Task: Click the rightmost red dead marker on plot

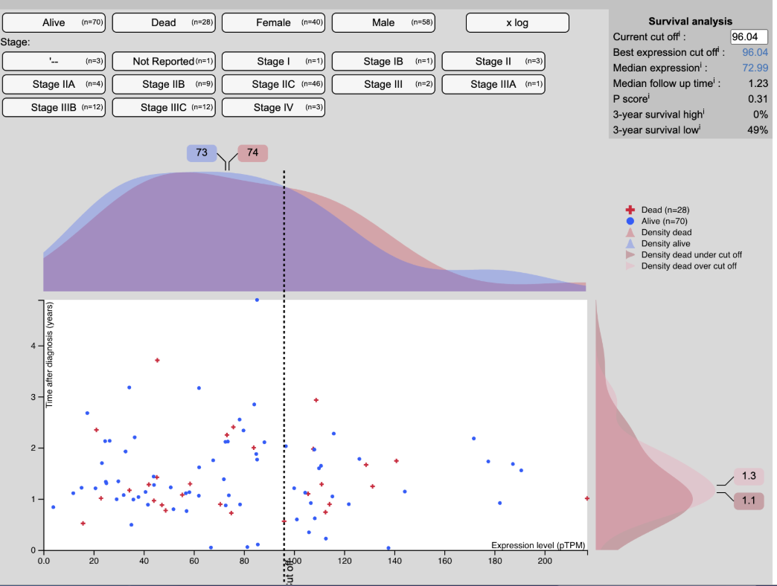Action: 587,498
